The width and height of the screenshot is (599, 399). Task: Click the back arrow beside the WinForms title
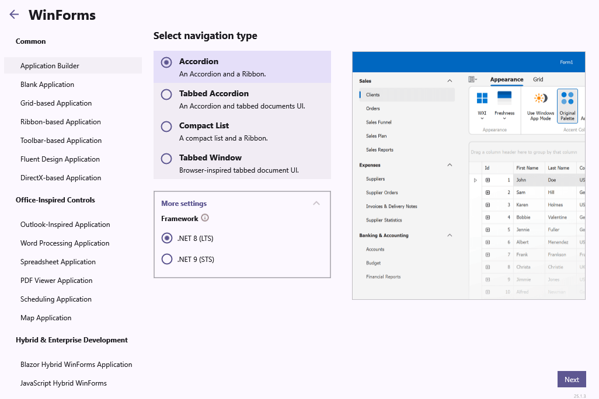coord(13,14)
